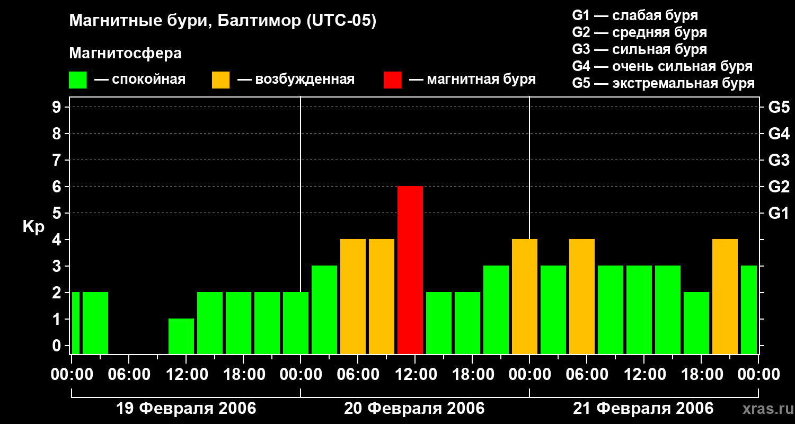Click the red 'магнитная буря' legend swatch
Viewport: 795px width, 424px height.
coord(392,80)
